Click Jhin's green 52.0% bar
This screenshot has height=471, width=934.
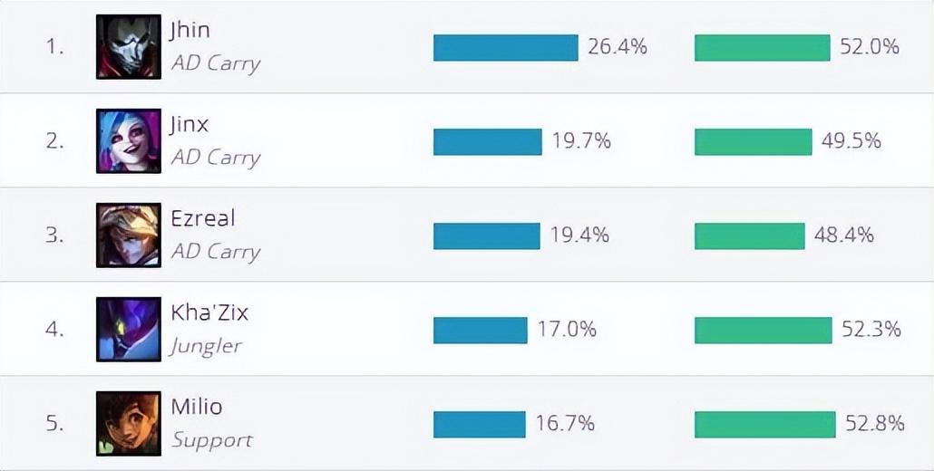point(762,47)
